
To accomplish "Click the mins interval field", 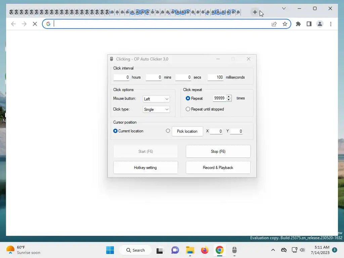I will coord(154,77).
